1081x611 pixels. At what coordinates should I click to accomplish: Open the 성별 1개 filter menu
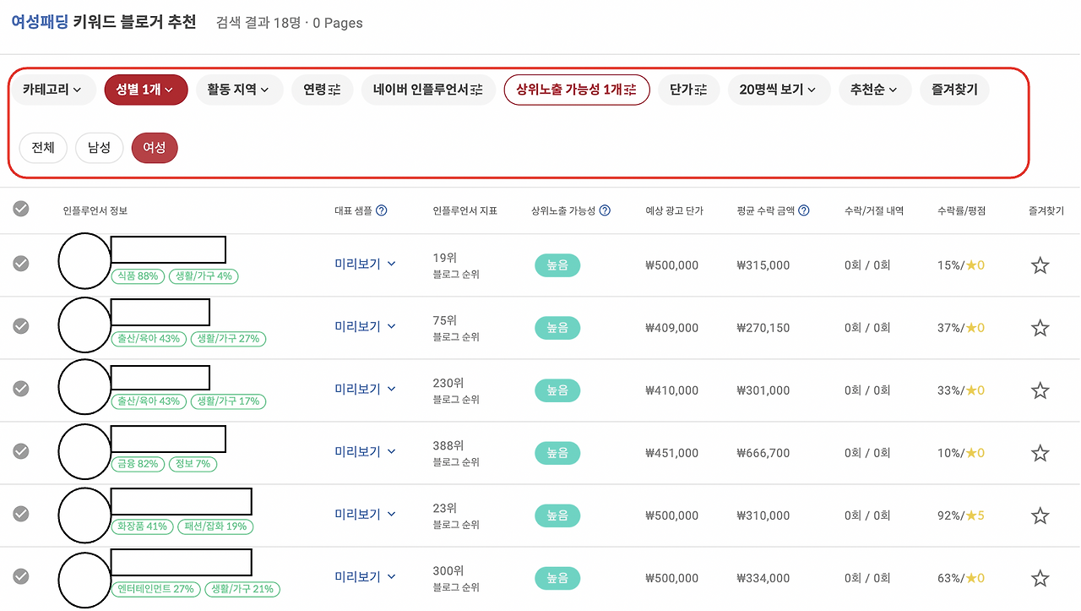145,90
